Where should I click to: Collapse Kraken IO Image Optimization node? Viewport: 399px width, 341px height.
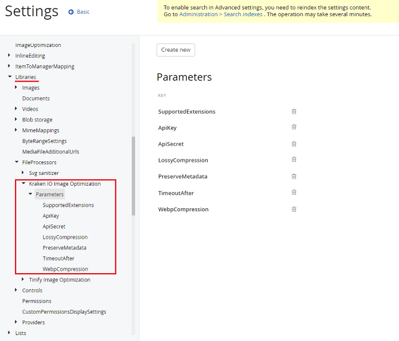[23, 184]
